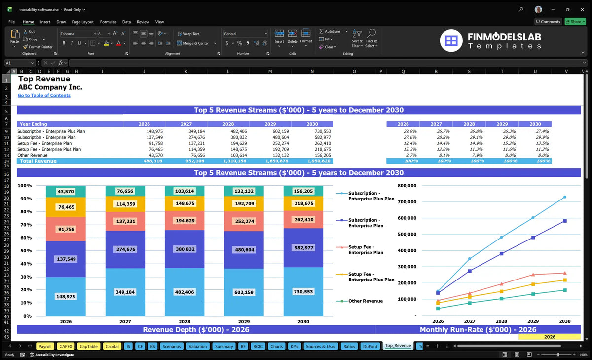
Task: Apply comma style
Action: pos(247,43)
